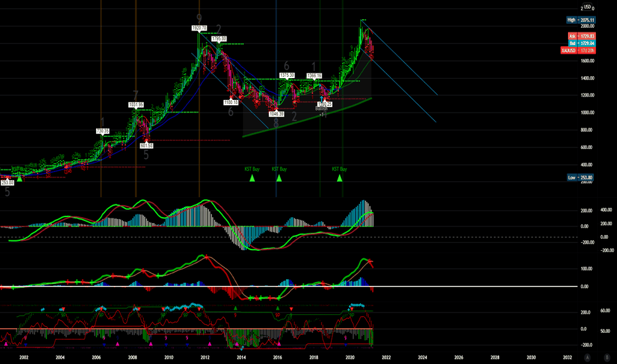
Task: Select the 681.58 low price callout
Action: tap(146, 146)
